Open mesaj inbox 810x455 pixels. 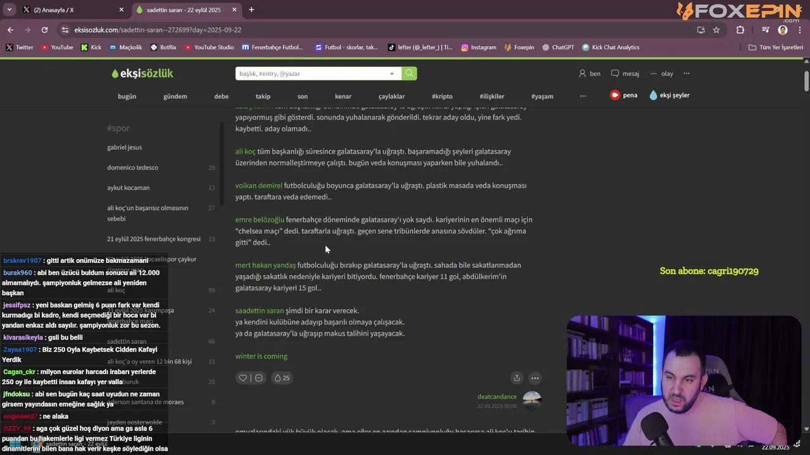[625, 73]
